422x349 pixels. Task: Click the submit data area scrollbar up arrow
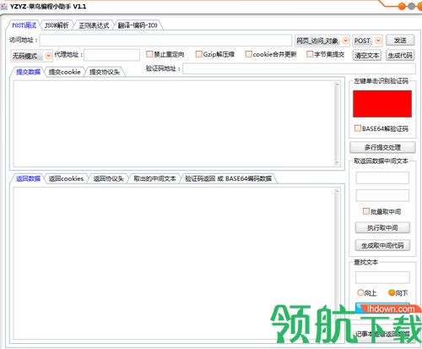tap(337, 85)
